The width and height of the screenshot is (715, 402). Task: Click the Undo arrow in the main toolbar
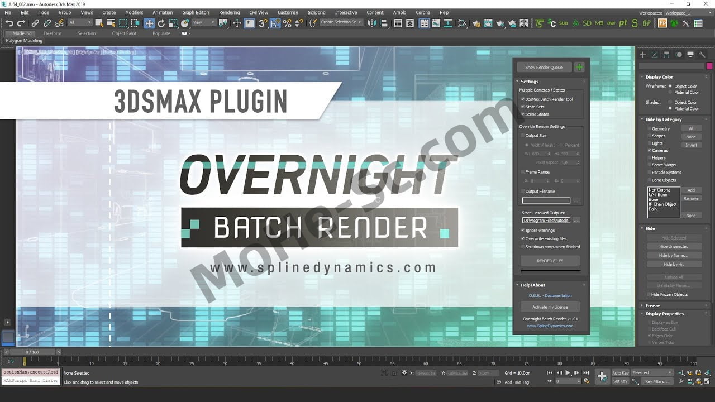[9, 23]
